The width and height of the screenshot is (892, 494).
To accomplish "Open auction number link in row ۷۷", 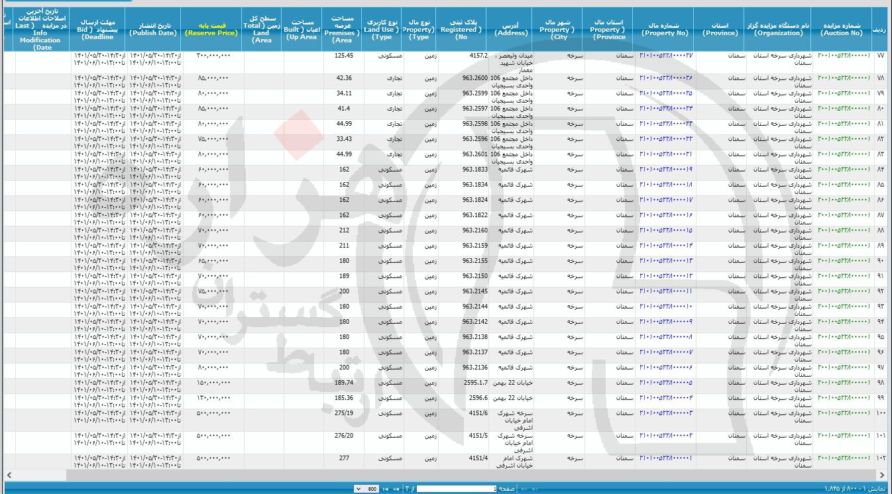I will click(844, 56).
